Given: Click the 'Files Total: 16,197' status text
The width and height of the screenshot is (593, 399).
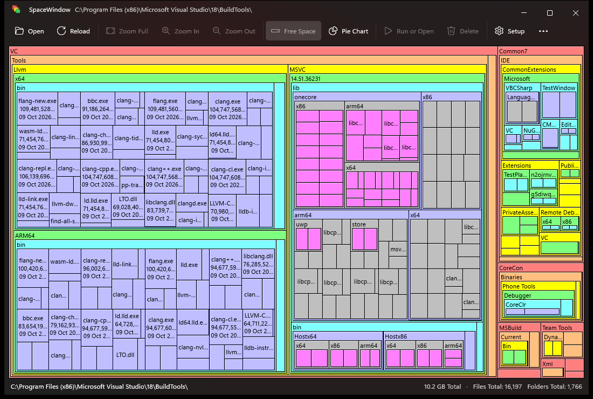Looking at the screenshot, I should click(498, 387).
